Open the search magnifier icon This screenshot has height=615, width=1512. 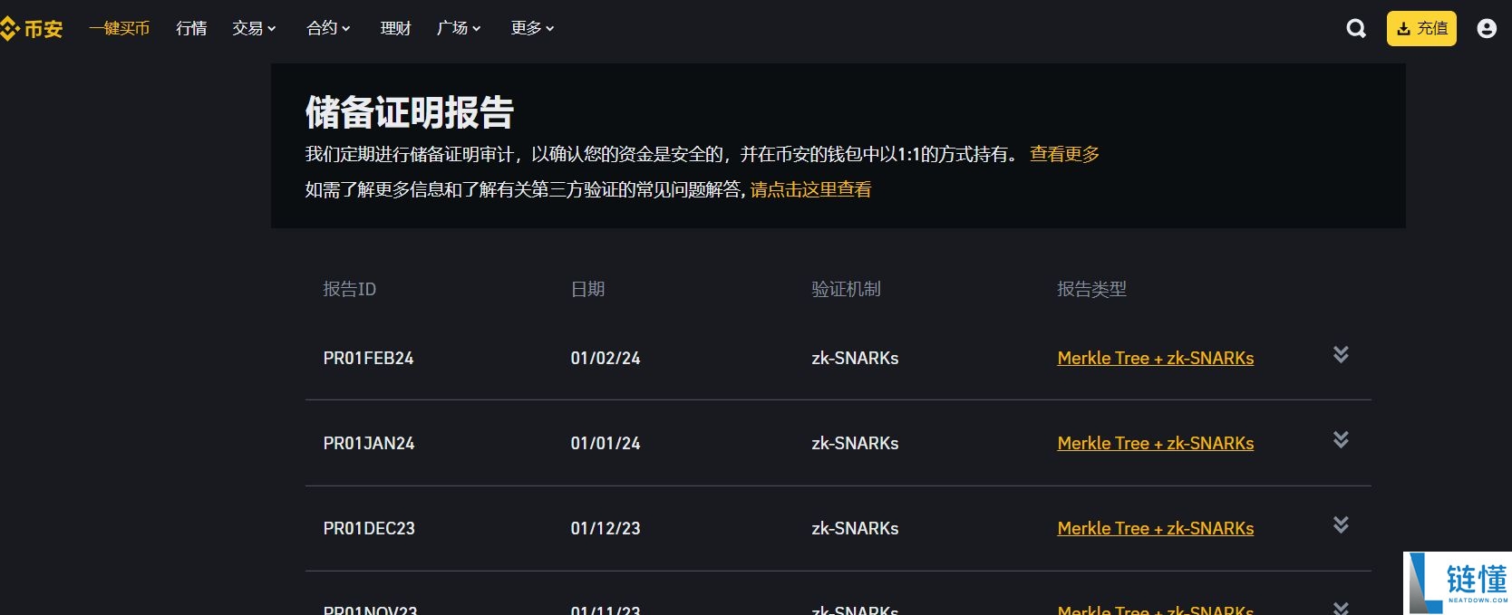pyautogui.click(x=1356, y=29)
